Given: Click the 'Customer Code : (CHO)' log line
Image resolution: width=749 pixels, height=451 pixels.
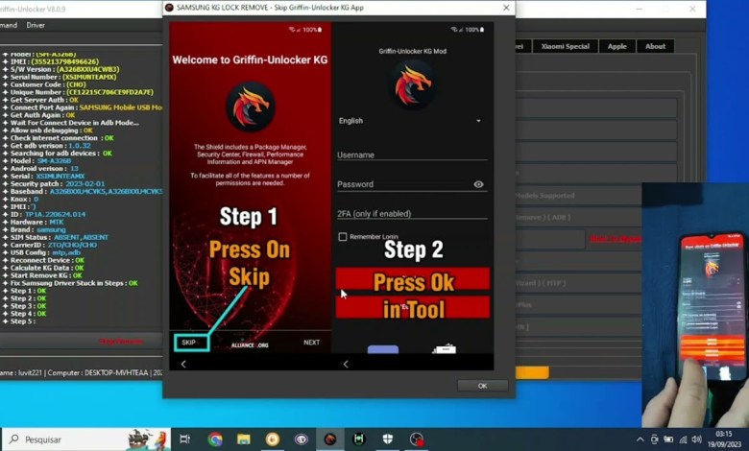Looking at the screenshot, I should click(x=44, y=84).
